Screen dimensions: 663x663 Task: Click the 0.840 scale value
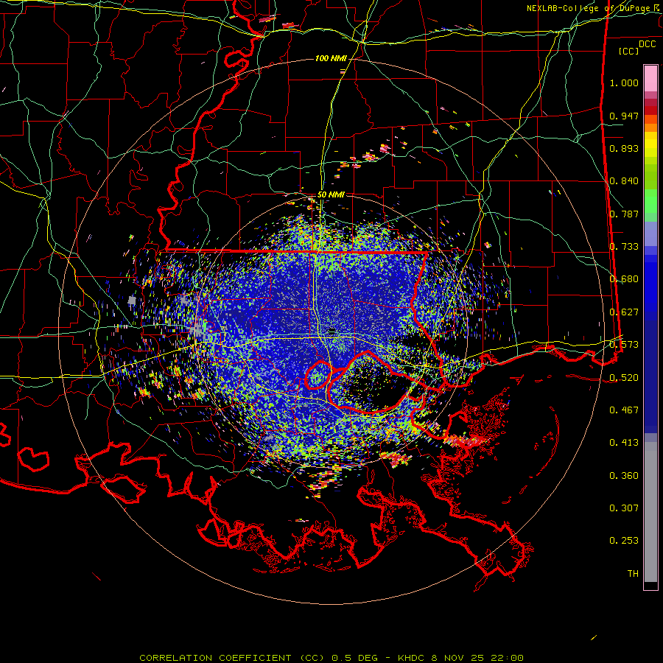pos(624,181)
